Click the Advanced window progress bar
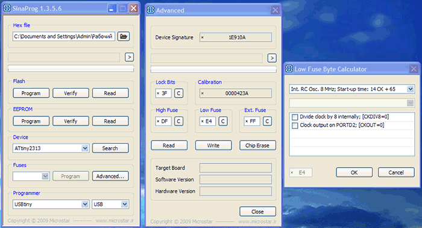Image resolution: width=422 pixels, height=228 pixels. tap(213, 69)
